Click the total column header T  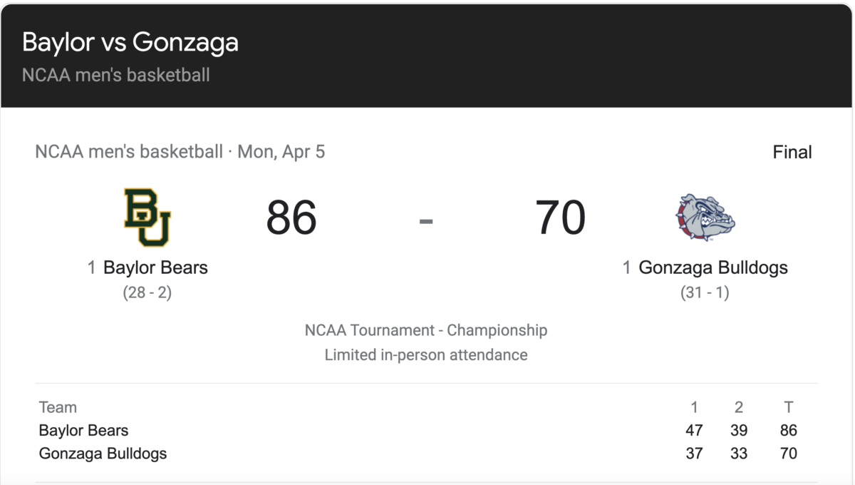pos(788,408)
